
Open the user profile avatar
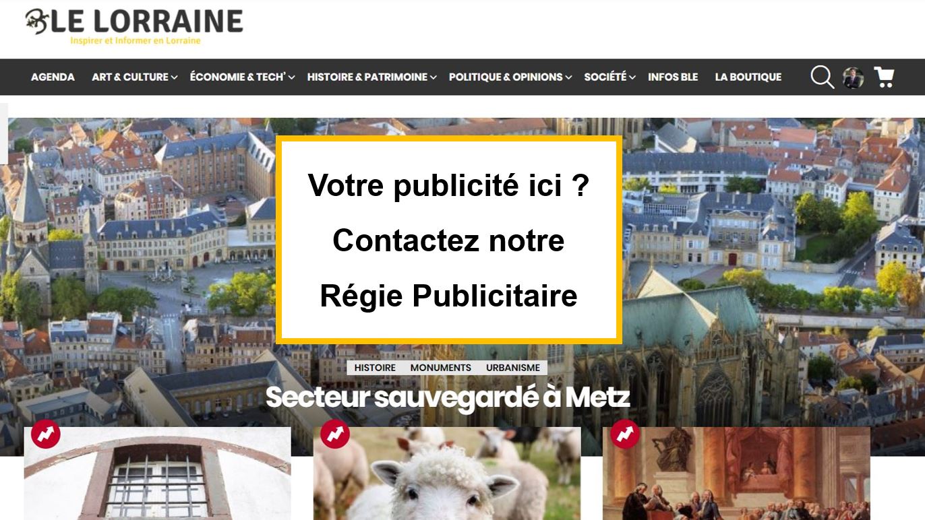853,77
